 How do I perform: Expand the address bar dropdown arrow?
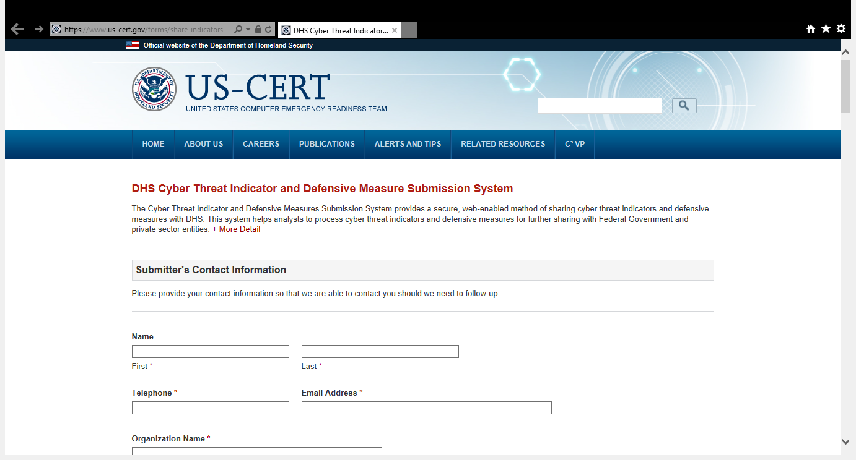[x=248, y=29]
